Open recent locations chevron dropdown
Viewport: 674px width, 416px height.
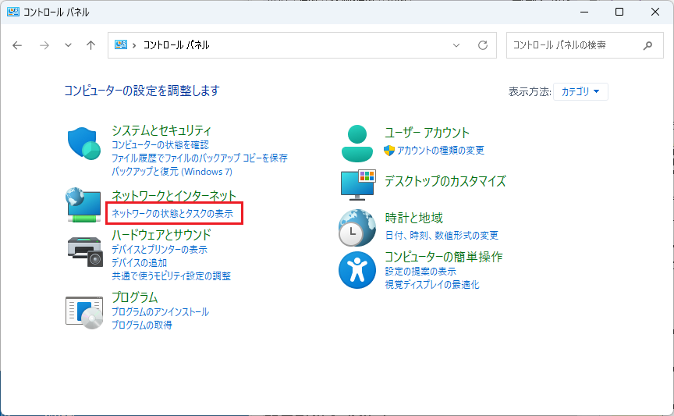[68, 45]
